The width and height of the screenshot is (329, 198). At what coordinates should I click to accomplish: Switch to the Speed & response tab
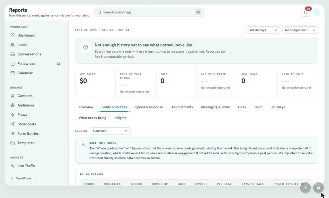pyautogui.click(x=149, y=107)
